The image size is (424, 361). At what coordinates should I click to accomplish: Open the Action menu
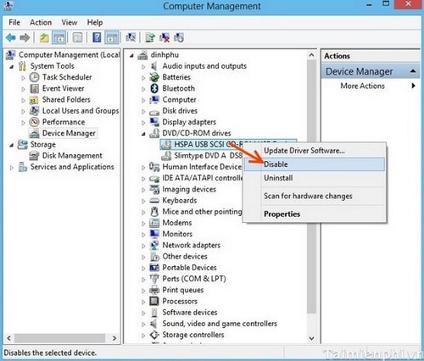click(x=41, y=22)
